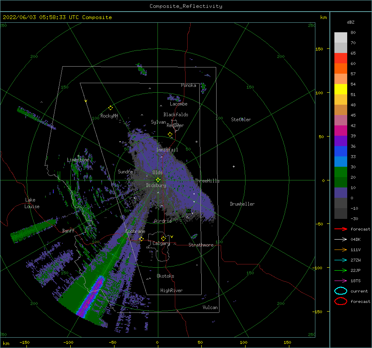Click the Lacombe town label
The height and width of the screenshot is (348, 372).
[x=179, y=104]
